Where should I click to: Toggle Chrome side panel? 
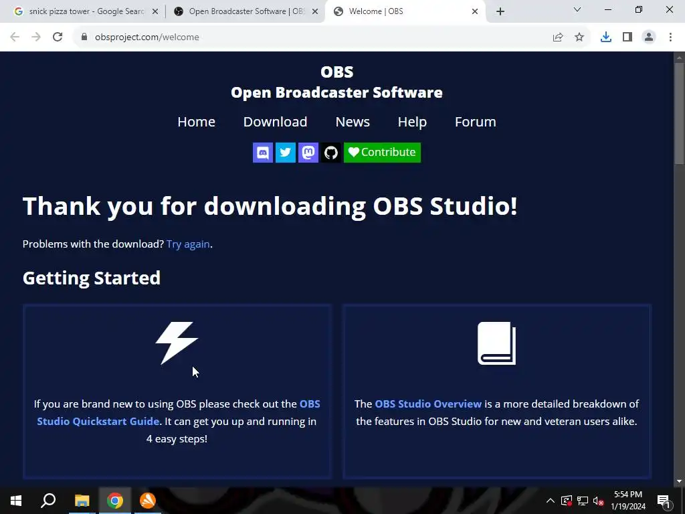pos(627,37)
